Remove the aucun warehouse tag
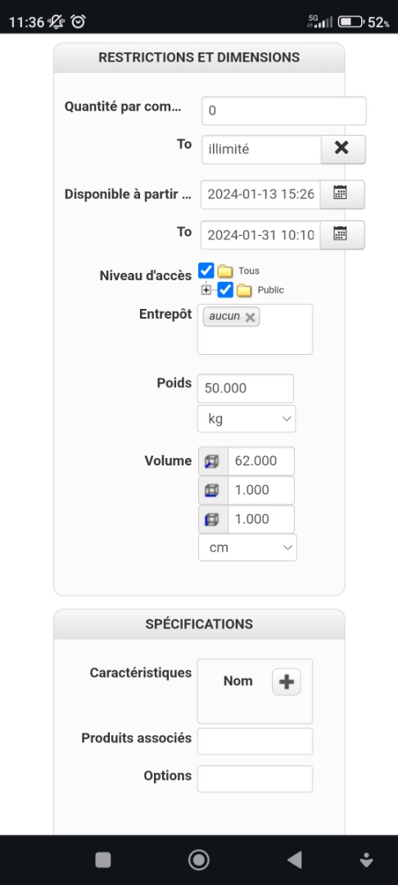The image size is (398, 885). [250, 317]
